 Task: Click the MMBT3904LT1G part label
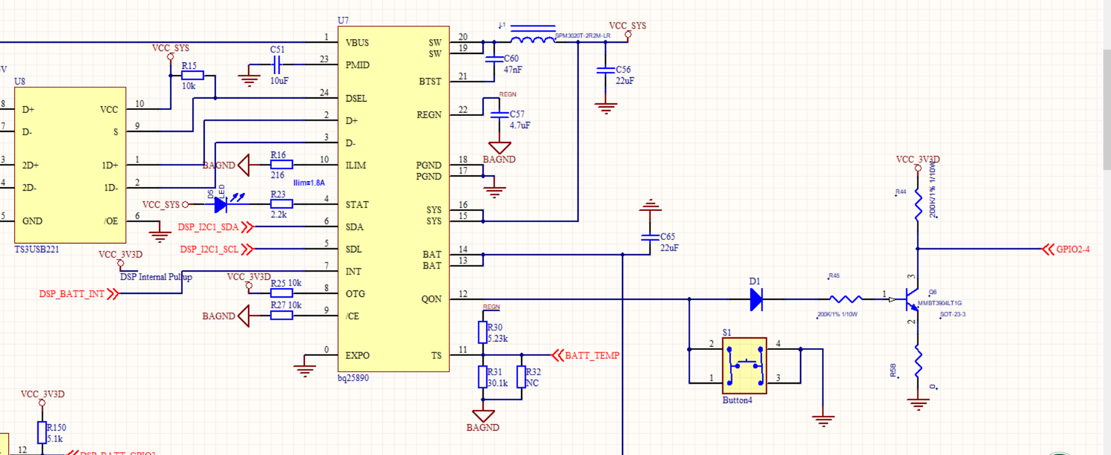939,303
